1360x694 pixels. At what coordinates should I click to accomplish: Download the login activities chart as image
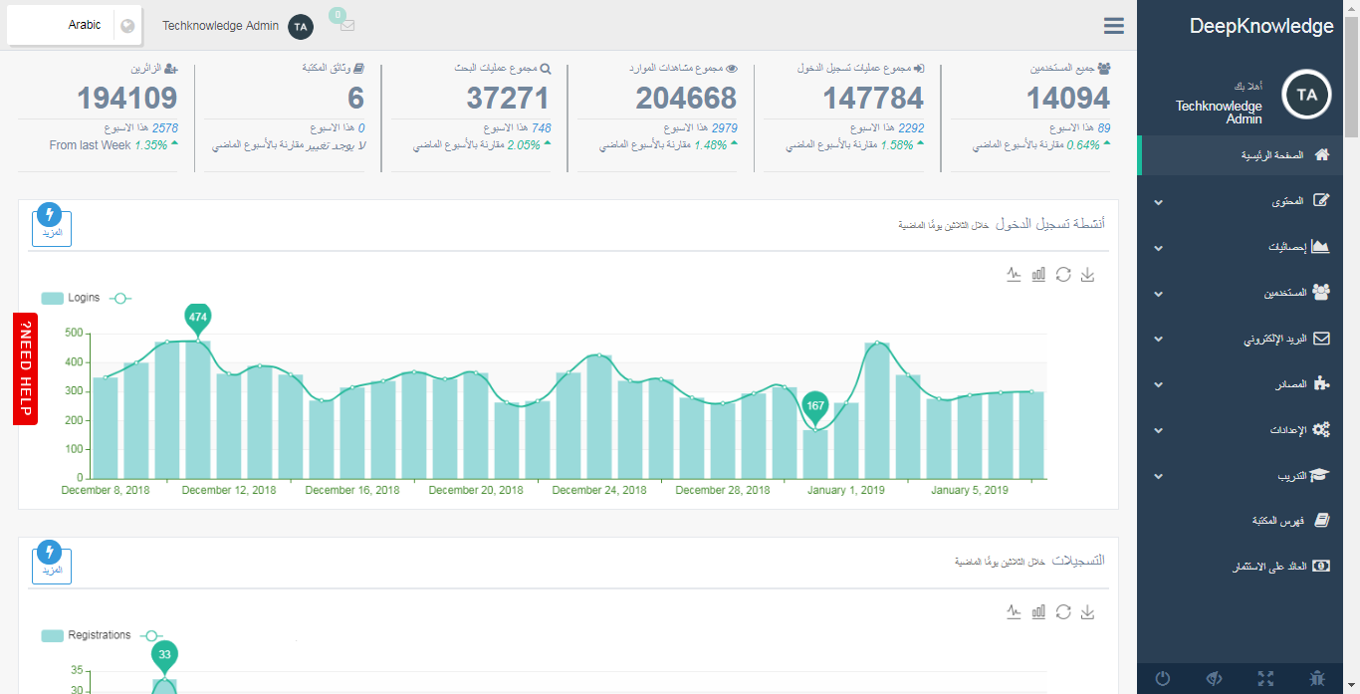point(1087,275)
